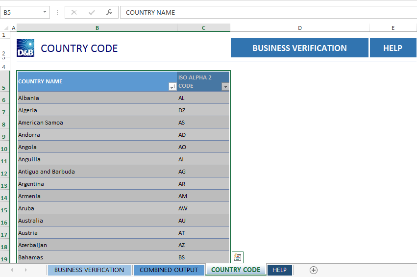Image resolution: width=417 pixels, height=277 pixels.
Task: Click the AW code cell
Action: [203, 208]
